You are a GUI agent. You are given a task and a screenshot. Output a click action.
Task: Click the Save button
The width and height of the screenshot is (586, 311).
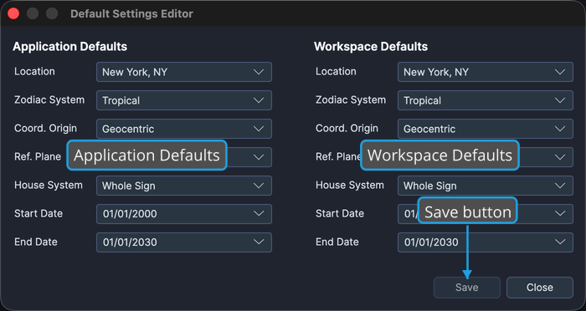[x=467, y=288]
